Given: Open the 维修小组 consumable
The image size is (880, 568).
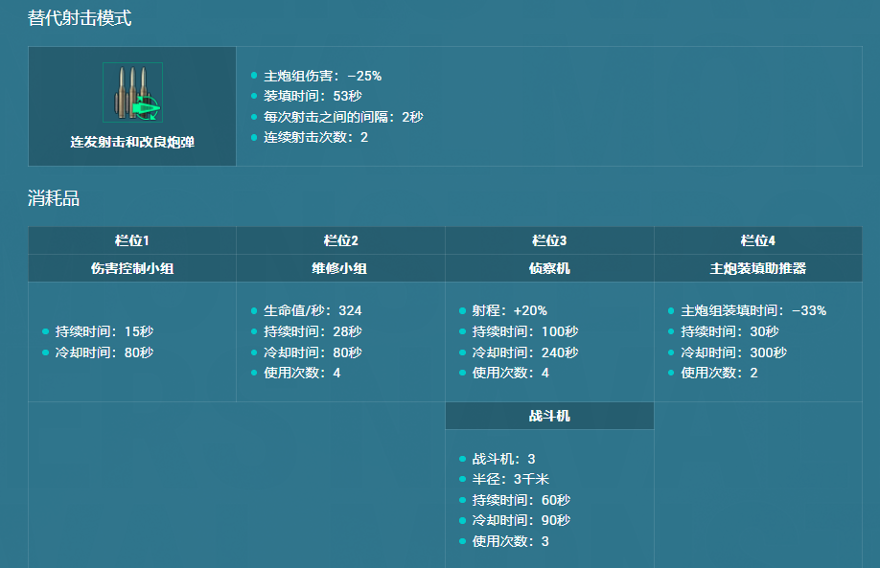Looking at the screenshot, I should (340, 269).
